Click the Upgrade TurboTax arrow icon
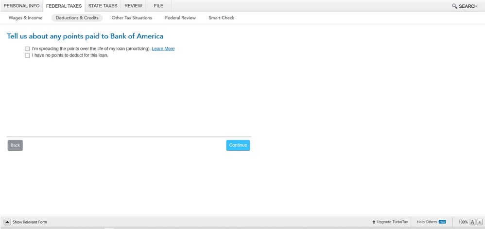Viewport: 485px width, 229px height. [x=374, y=222]
